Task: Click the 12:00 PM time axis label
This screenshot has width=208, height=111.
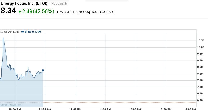Action: coord(75,109)
